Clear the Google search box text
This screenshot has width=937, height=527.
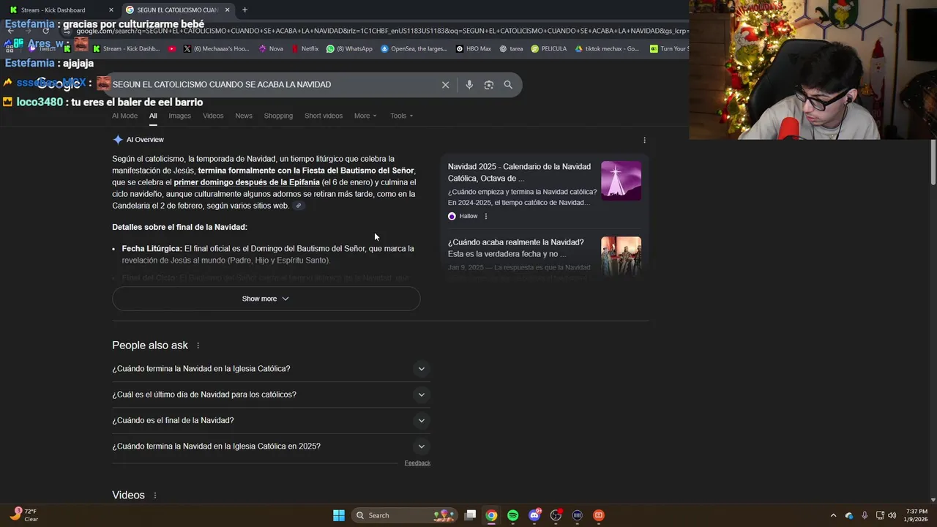coord(445,85)
